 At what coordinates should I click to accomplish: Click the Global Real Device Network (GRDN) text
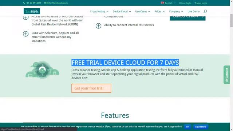coord(55,24)
